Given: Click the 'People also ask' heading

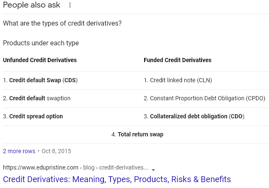Looking at the screenshot, I should coord(31,5).
